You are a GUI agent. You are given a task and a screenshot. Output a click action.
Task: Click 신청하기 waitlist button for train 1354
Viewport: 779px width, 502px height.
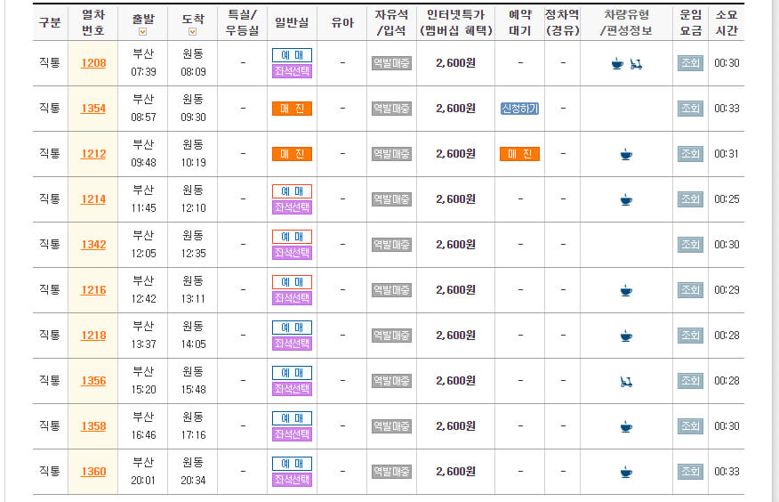point(519,109)
